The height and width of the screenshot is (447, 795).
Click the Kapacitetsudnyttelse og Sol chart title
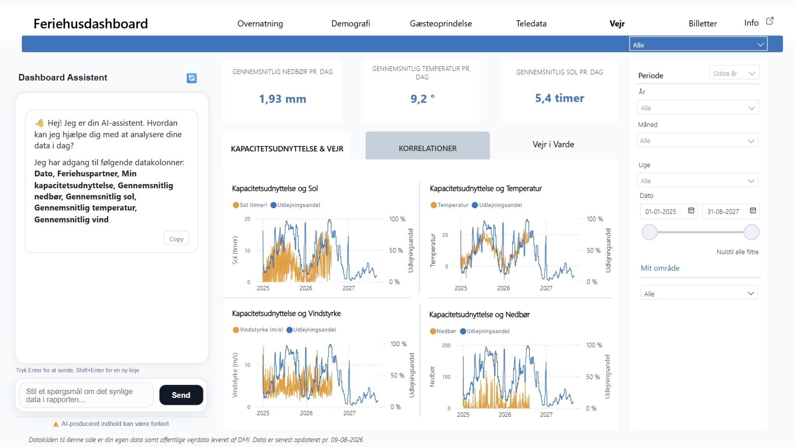275,188
